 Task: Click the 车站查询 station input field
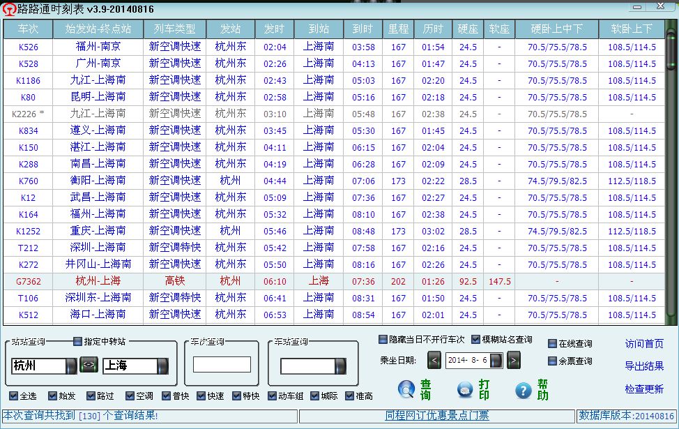point(308,366)
